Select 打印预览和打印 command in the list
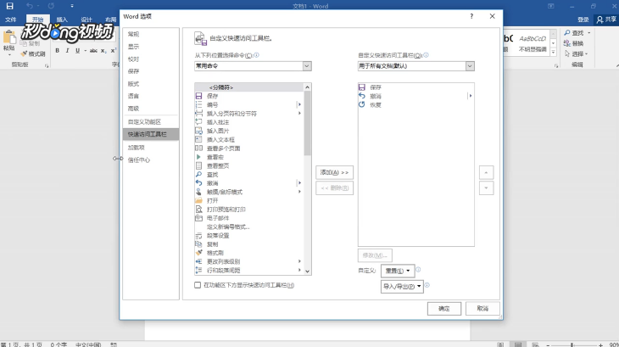 click(x=249, y=210)
